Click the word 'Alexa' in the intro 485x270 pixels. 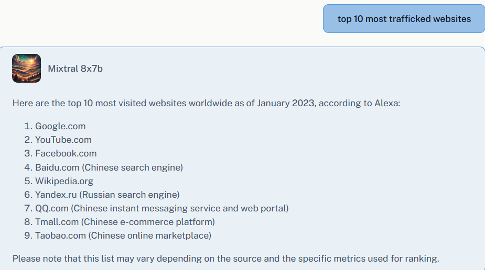click(x=386, y=103)
